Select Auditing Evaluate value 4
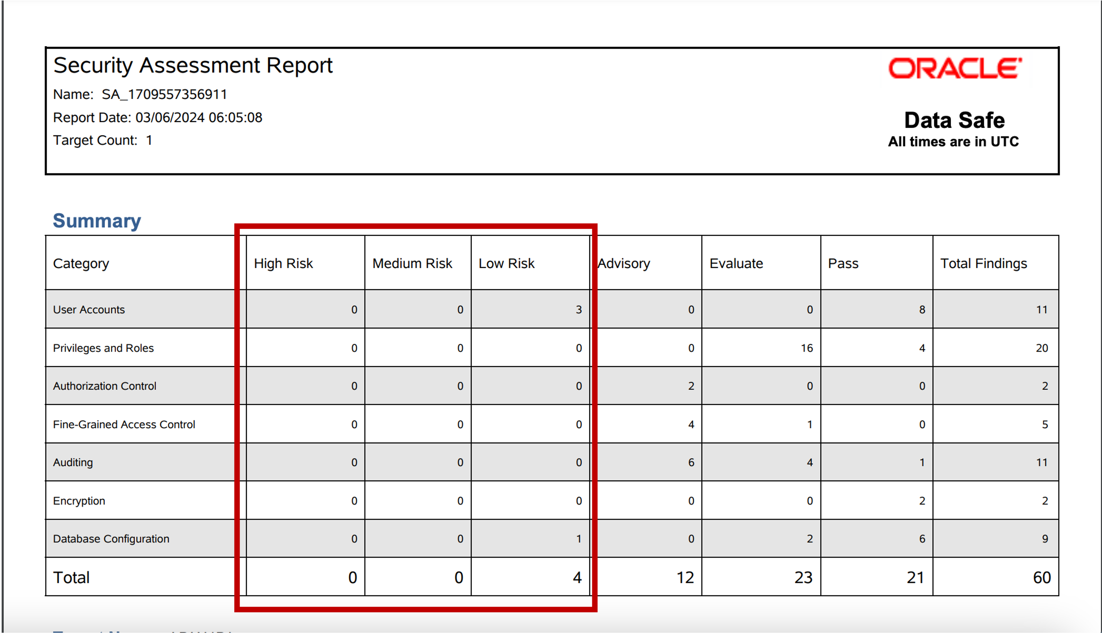This screenshot has width=1102, height=633. click(810, 463)
